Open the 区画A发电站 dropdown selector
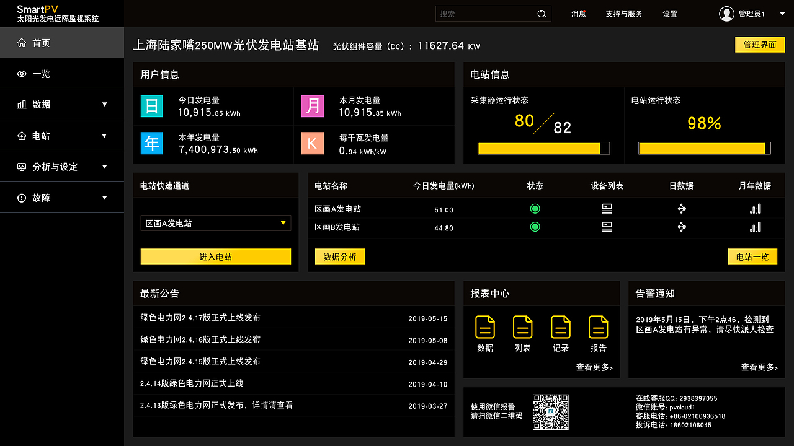This screenshot has height=446, width=794. [x=215, y=223]
